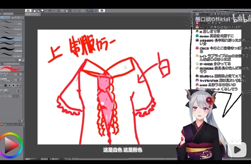Open sub tool detail wrench icon

[23, 121]
